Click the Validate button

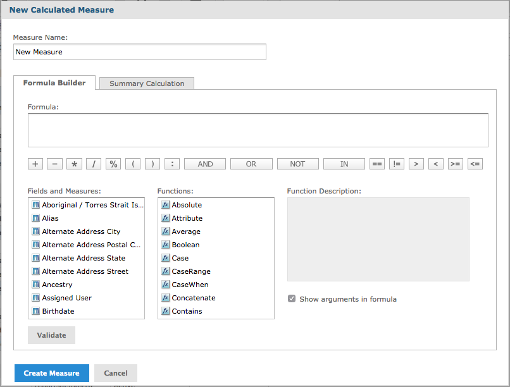click(x=51, y=335)
